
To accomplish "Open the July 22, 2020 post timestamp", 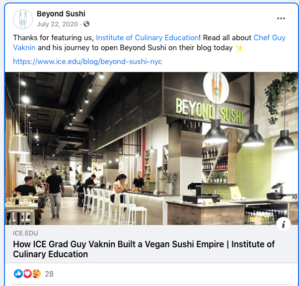I will 58,24.
